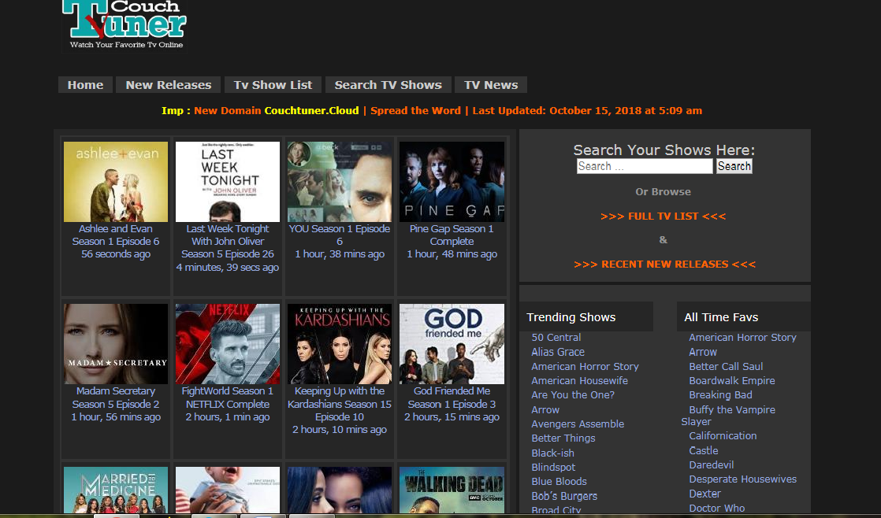Open Search TV Shows menu item
The image size is (881, 518).
click(x=388, y=85)
